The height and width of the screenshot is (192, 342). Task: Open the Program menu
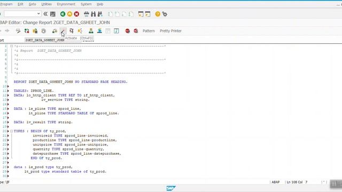pyautogui.click(x=6, y=4)
